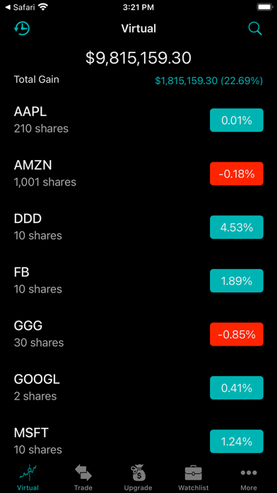Toggle AAPL 0.01% change badge
This screenshot has height=493, width=277.
point(237,120)
